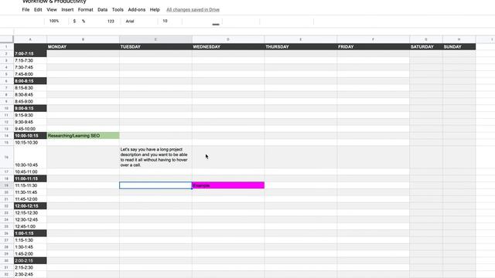Viewport: 495px width, 278px height.
Task: Click the 10:00-10:15 time cell
Action: 30,136
